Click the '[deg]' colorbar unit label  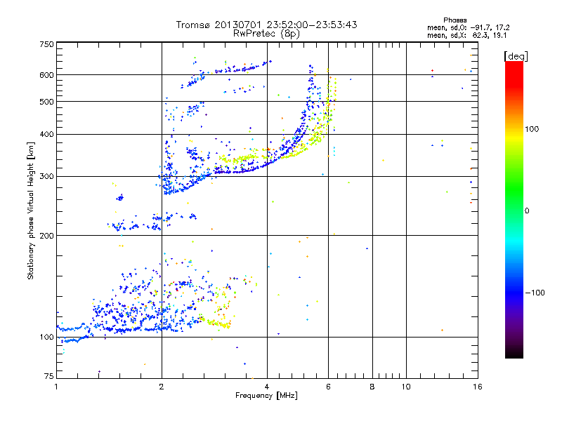[516, 56]
